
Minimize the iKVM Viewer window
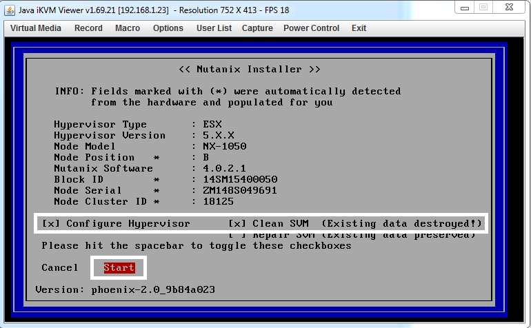point(465,8)
